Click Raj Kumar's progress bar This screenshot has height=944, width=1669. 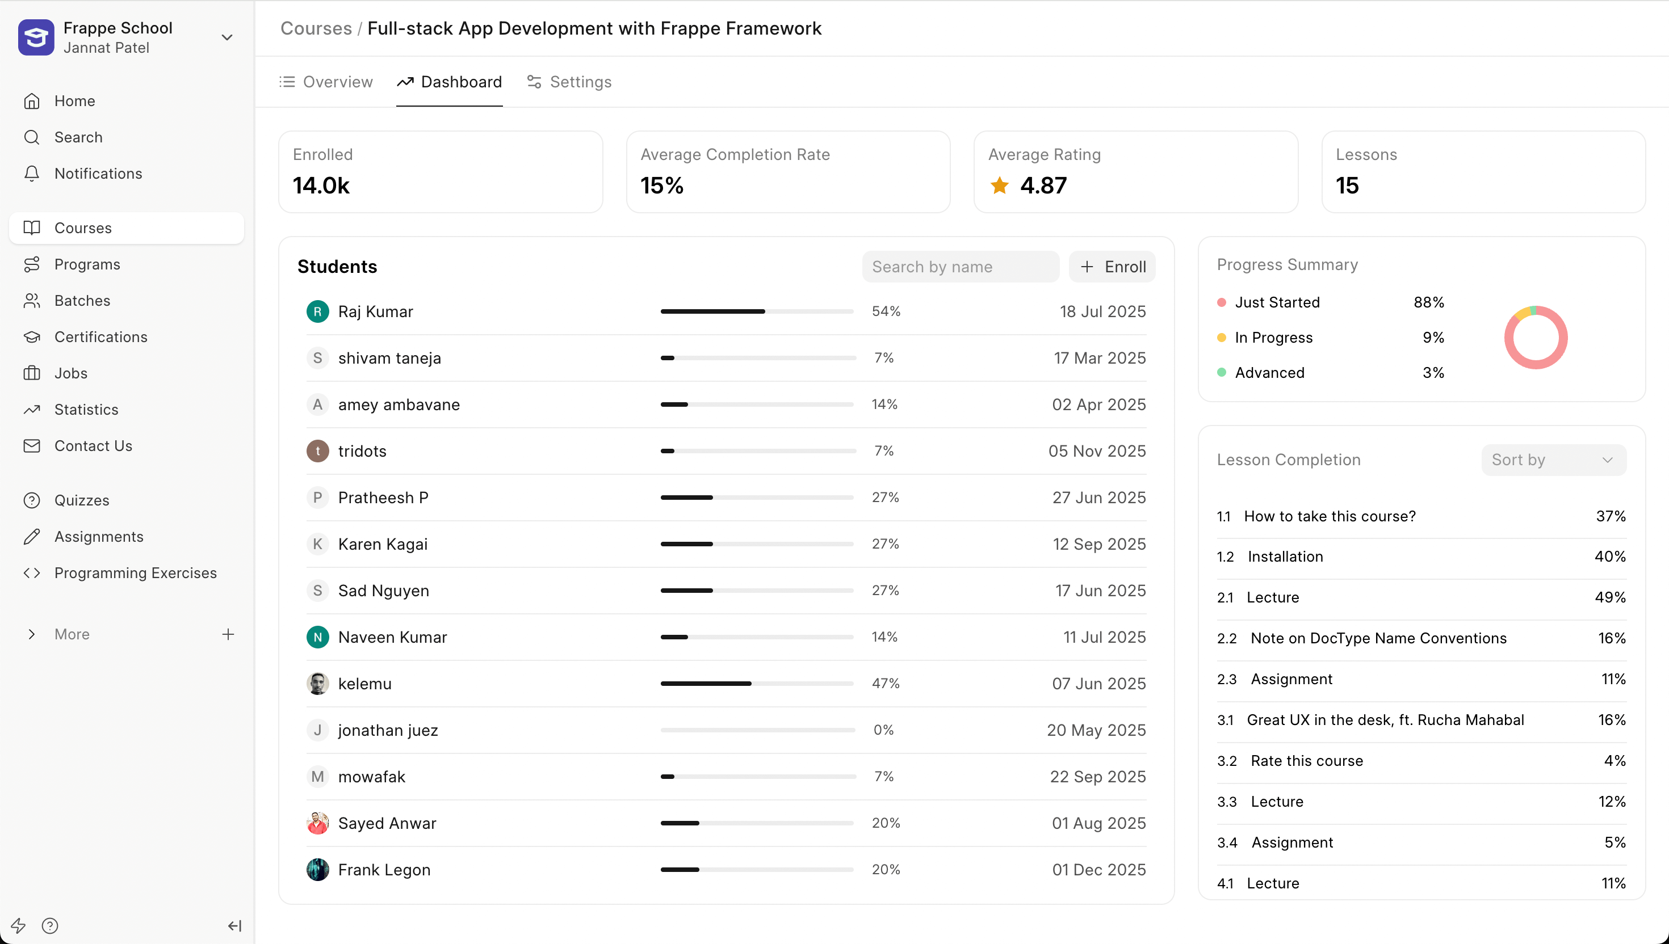tap(756, 311)
